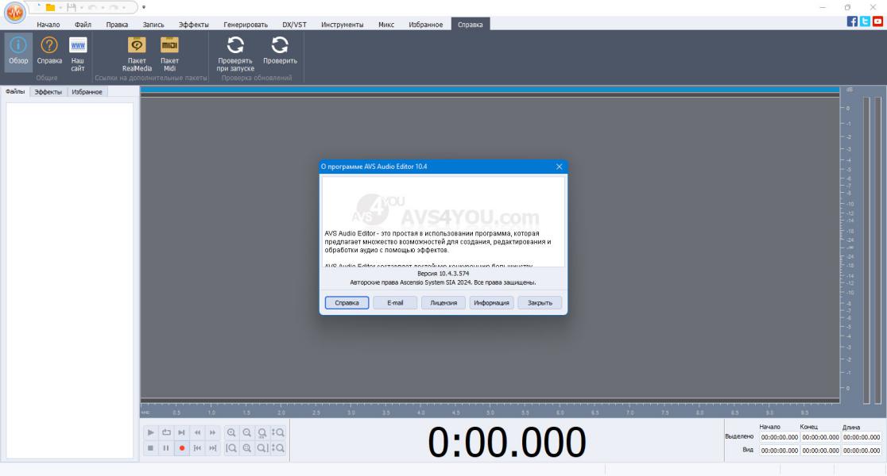Viewport: 887px width, 476px height.
Task: Open the YouTube icon link
Action: [x=878, y=21]
